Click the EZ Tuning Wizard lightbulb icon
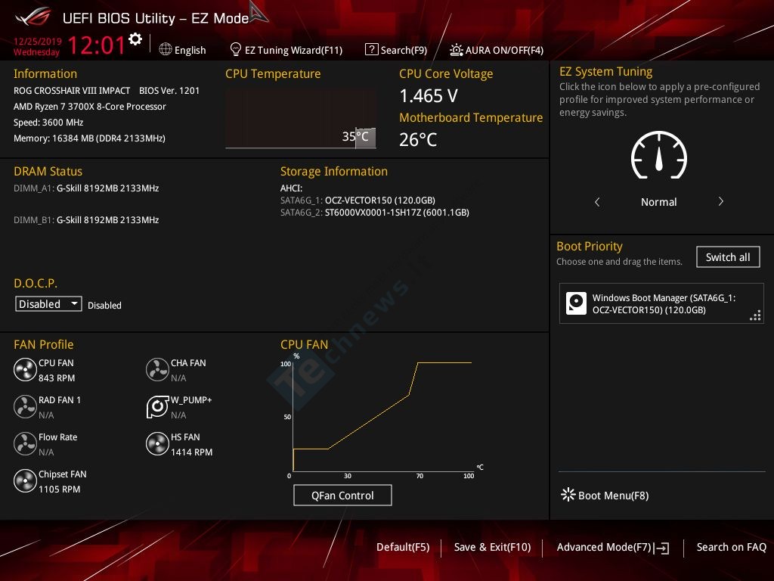This screenshot has width=774, height=581. tap(236, 49)
